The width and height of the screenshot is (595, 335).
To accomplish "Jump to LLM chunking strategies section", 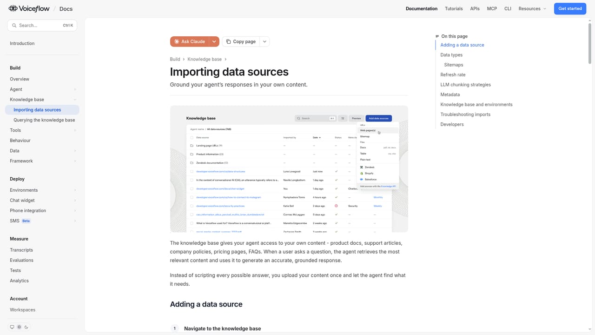I will (x=465, y=85).
